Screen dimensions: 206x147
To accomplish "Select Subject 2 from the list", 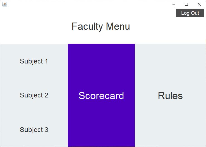I will [x=34, y=95].
